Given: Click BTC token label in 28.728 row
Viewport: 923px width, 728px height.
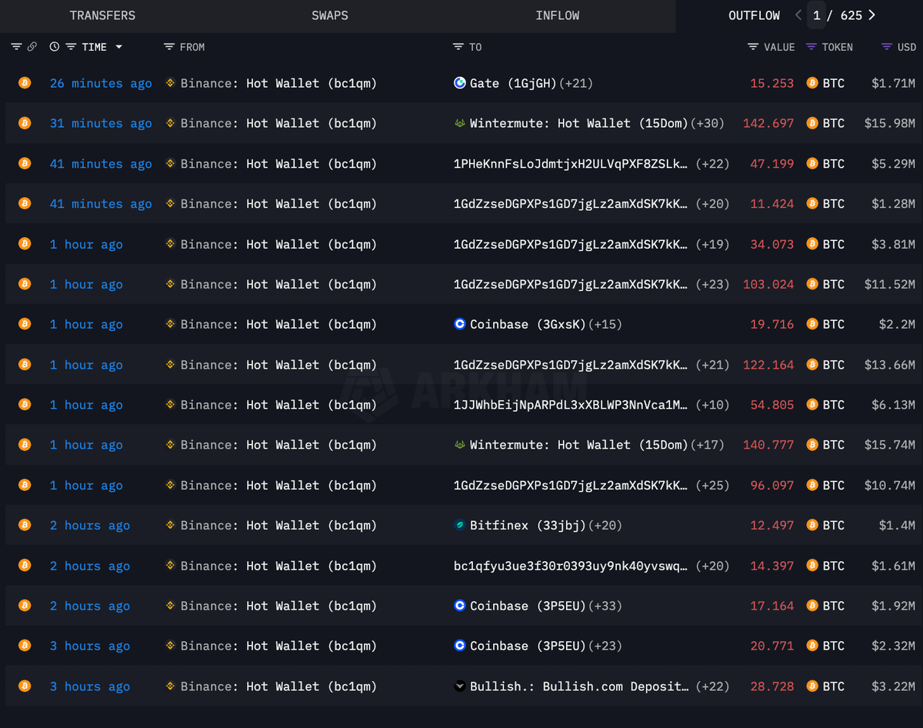Looking at the screenshot, I should click(834, 686).
